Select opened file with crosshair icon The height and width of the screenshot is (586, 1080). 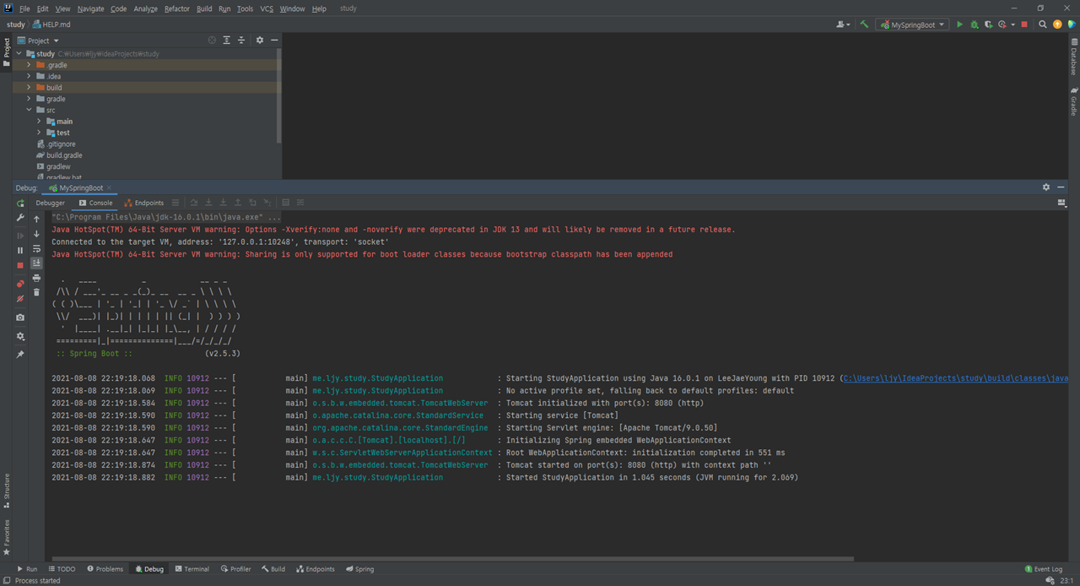pyautogui.click(x=212, y=41)
